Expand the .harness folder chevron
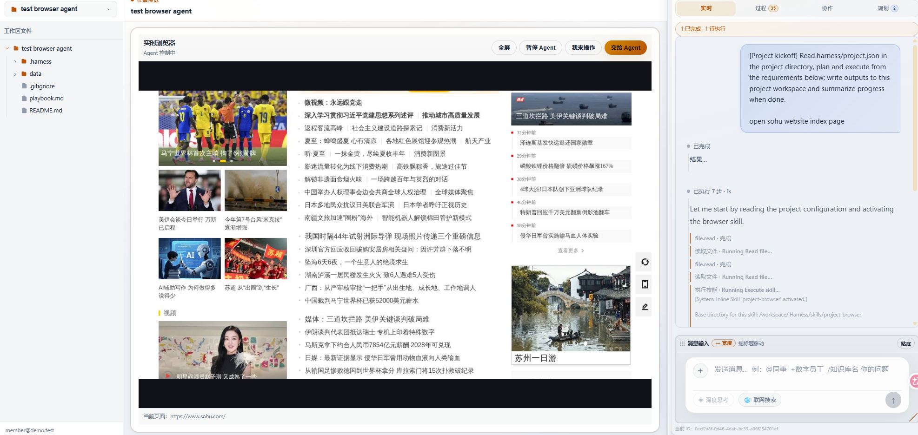The width and height of the screenshot is (918, 435). point(15,61)
